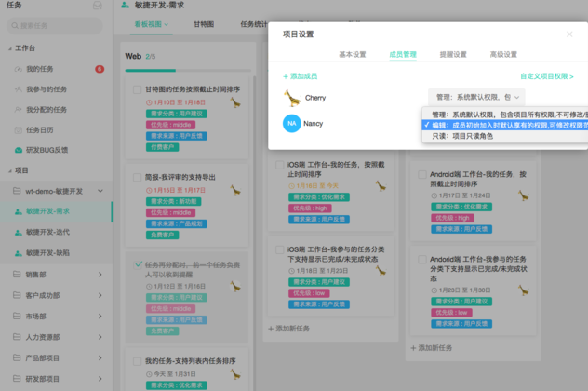Click the 搜索任务 search field
588x391 pixels.
pos(55,26)
